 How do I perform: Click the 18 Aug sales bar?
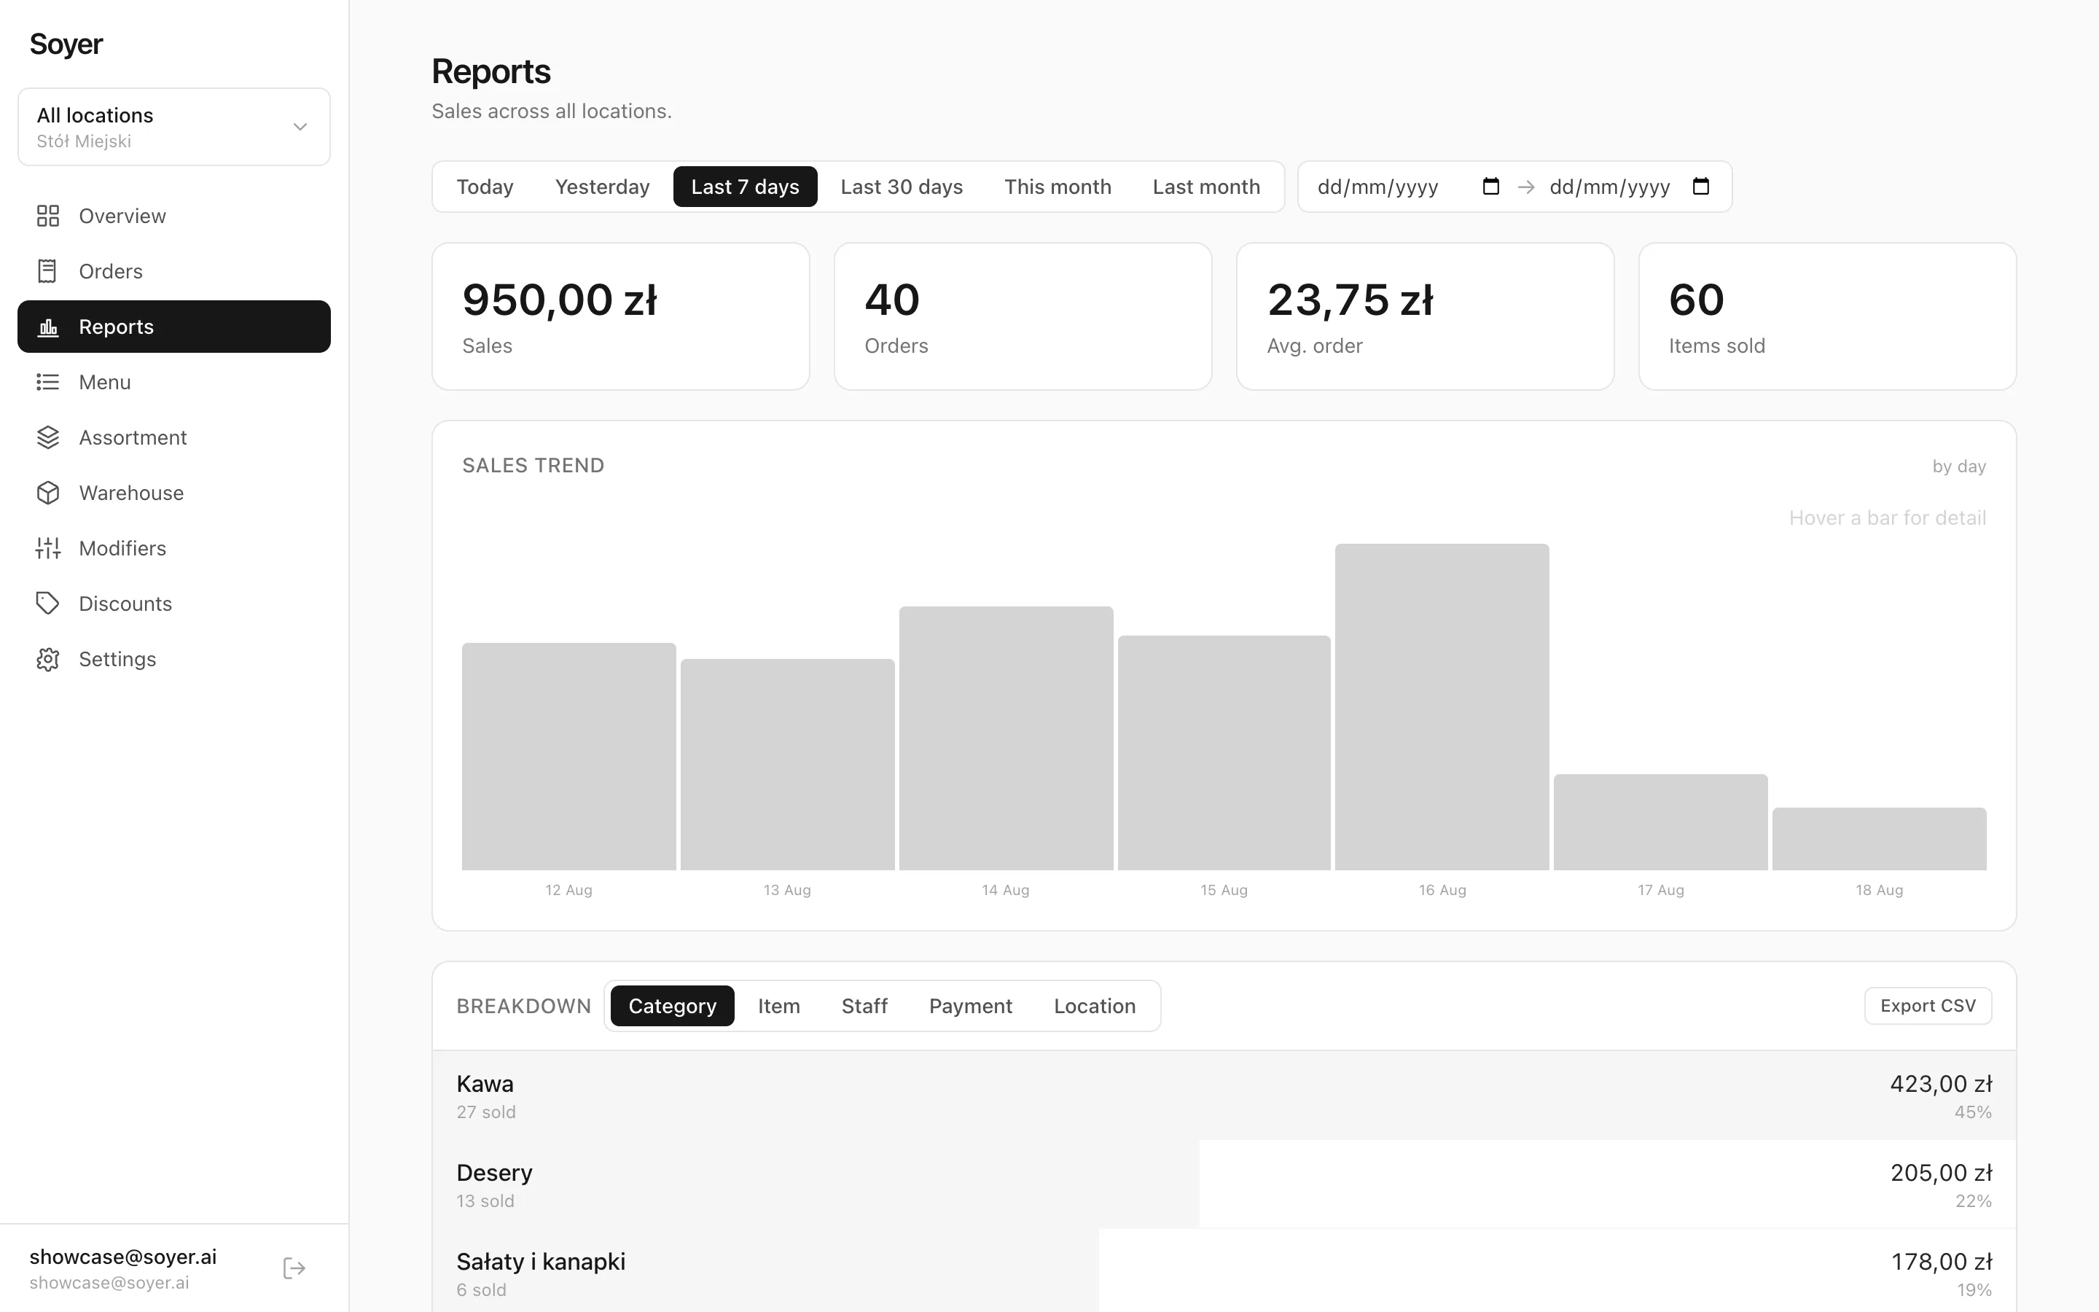1880,838
